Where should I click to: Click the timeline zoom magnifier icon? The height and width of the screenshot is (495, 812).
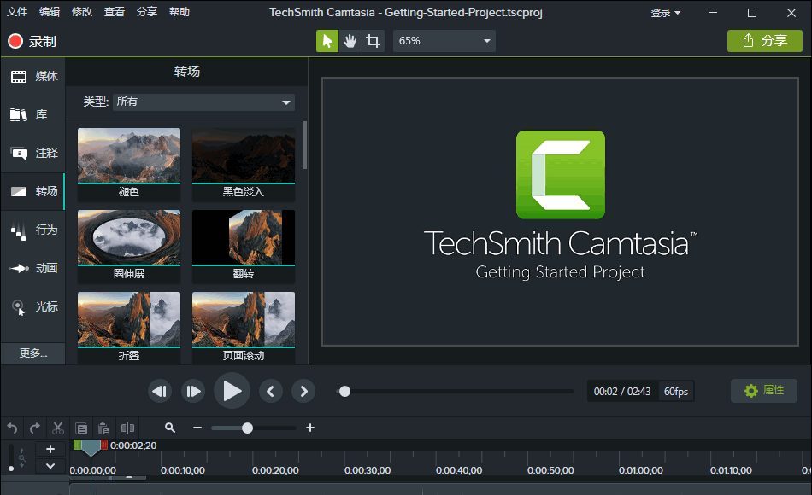pos(170,428)
